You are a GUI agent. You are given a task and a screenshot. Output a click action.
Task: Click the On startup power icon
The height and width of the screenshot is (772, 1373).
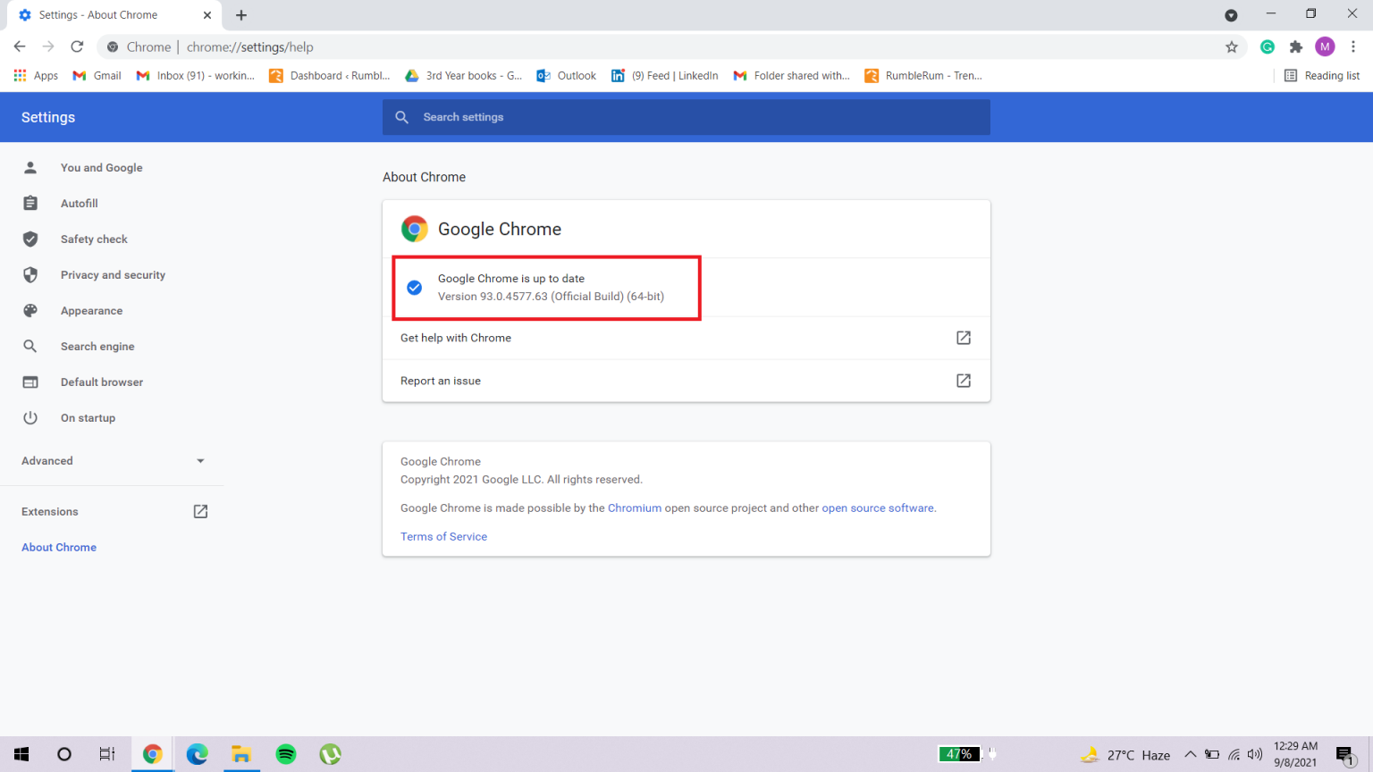[x=30, y=417]
